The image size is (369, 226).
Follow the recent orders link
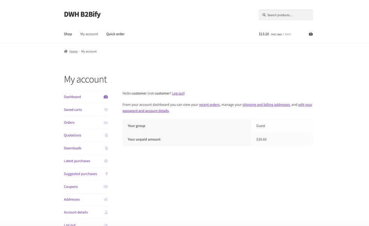(209, 105)
